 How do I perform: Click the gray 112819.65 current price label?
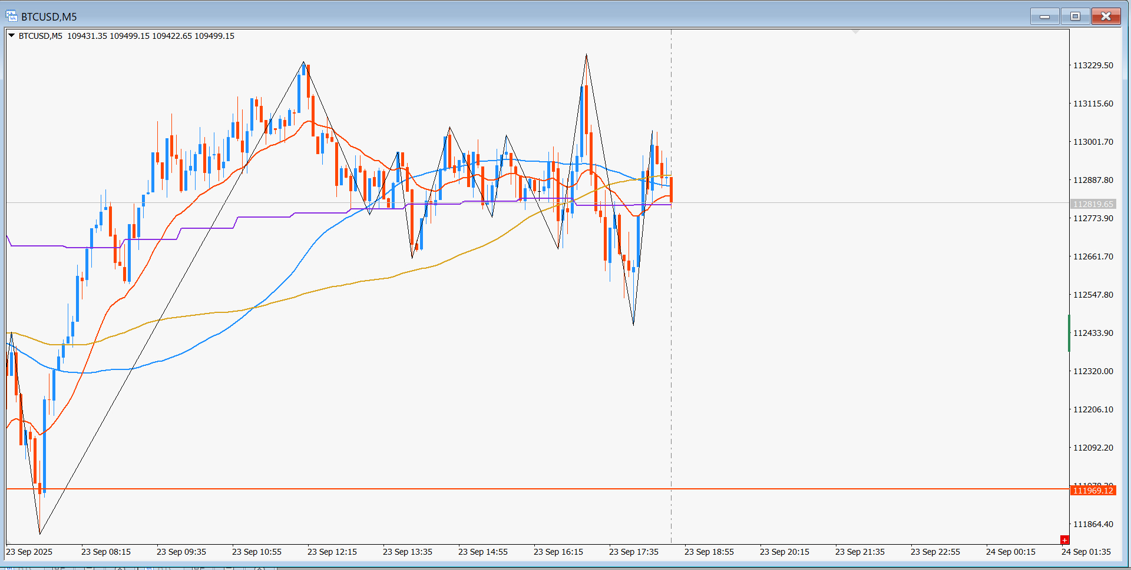click(x=1093, y=204)
